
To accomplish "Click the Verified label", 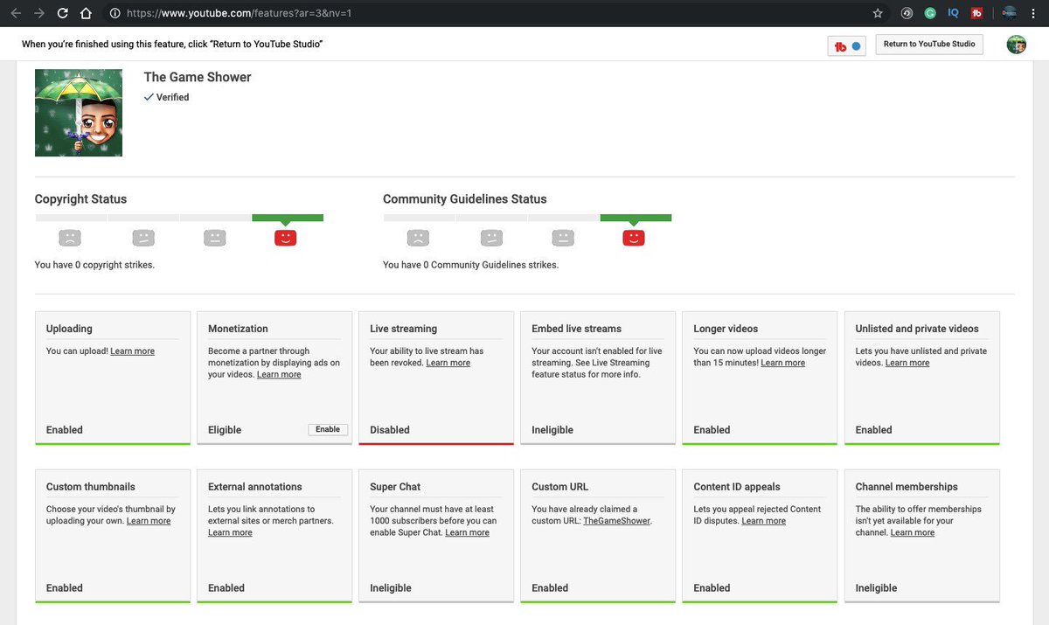I will coord(166,97).
